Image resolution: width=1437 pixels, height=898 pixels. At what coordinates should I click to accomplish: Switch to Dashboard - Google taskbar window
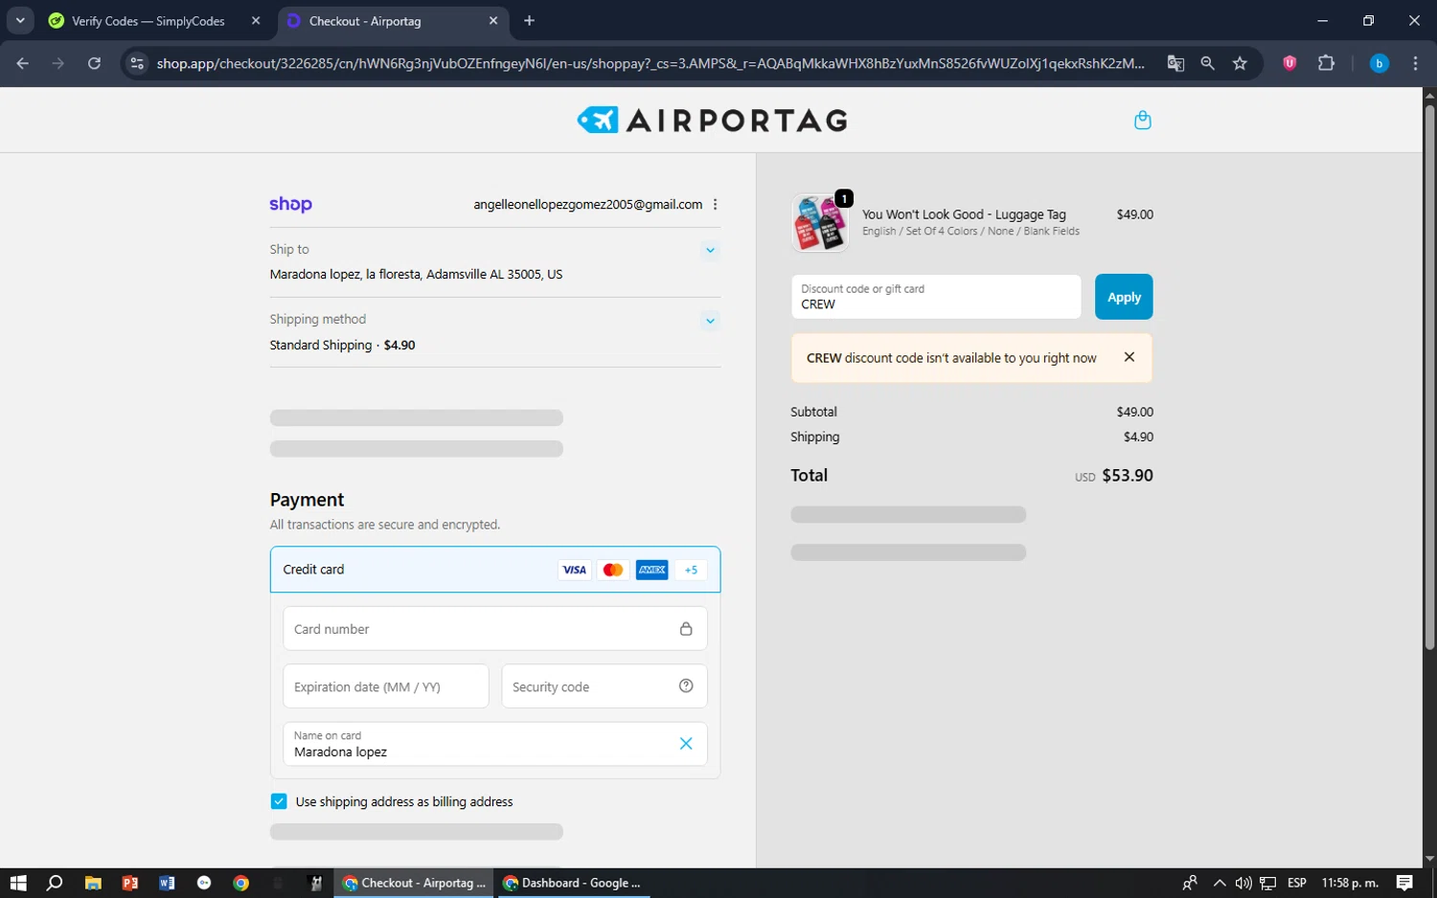pos(573,883)
